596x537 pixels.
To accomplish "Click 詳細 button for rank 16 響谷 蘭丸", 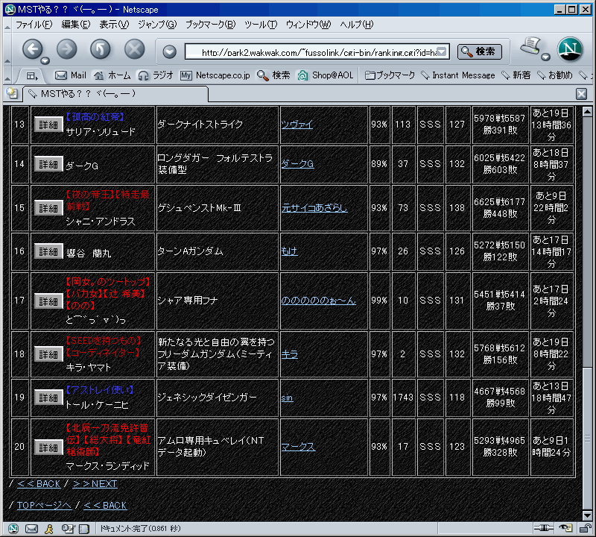I will click(x=48, y=251).
